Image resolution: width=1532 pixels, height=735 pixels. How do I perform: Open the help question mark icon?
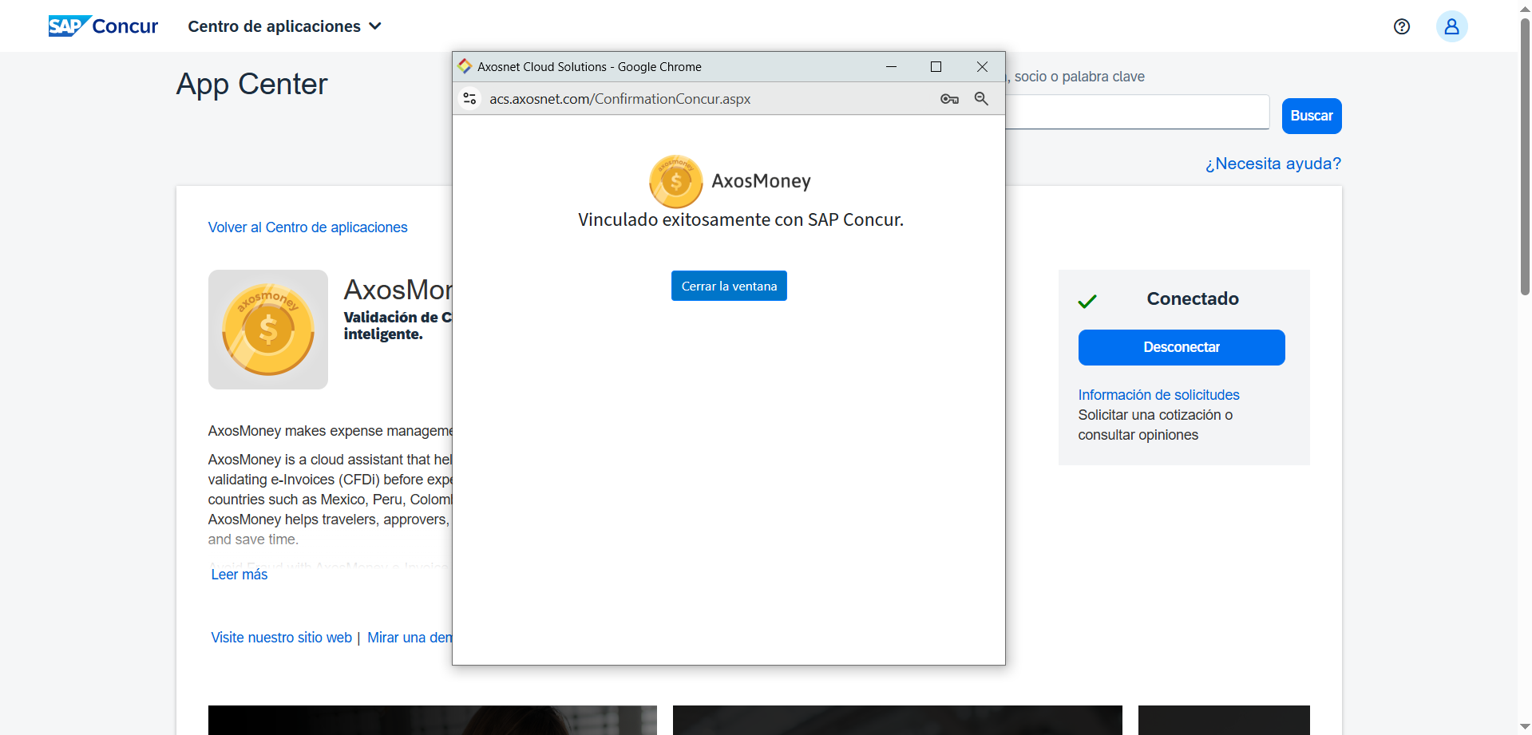point(1401,26)
